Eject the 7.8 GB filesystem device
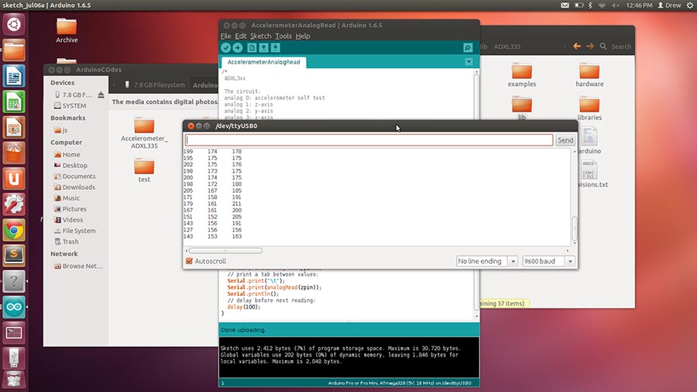Viewport: 697px width, 392px height. [101, 95]
